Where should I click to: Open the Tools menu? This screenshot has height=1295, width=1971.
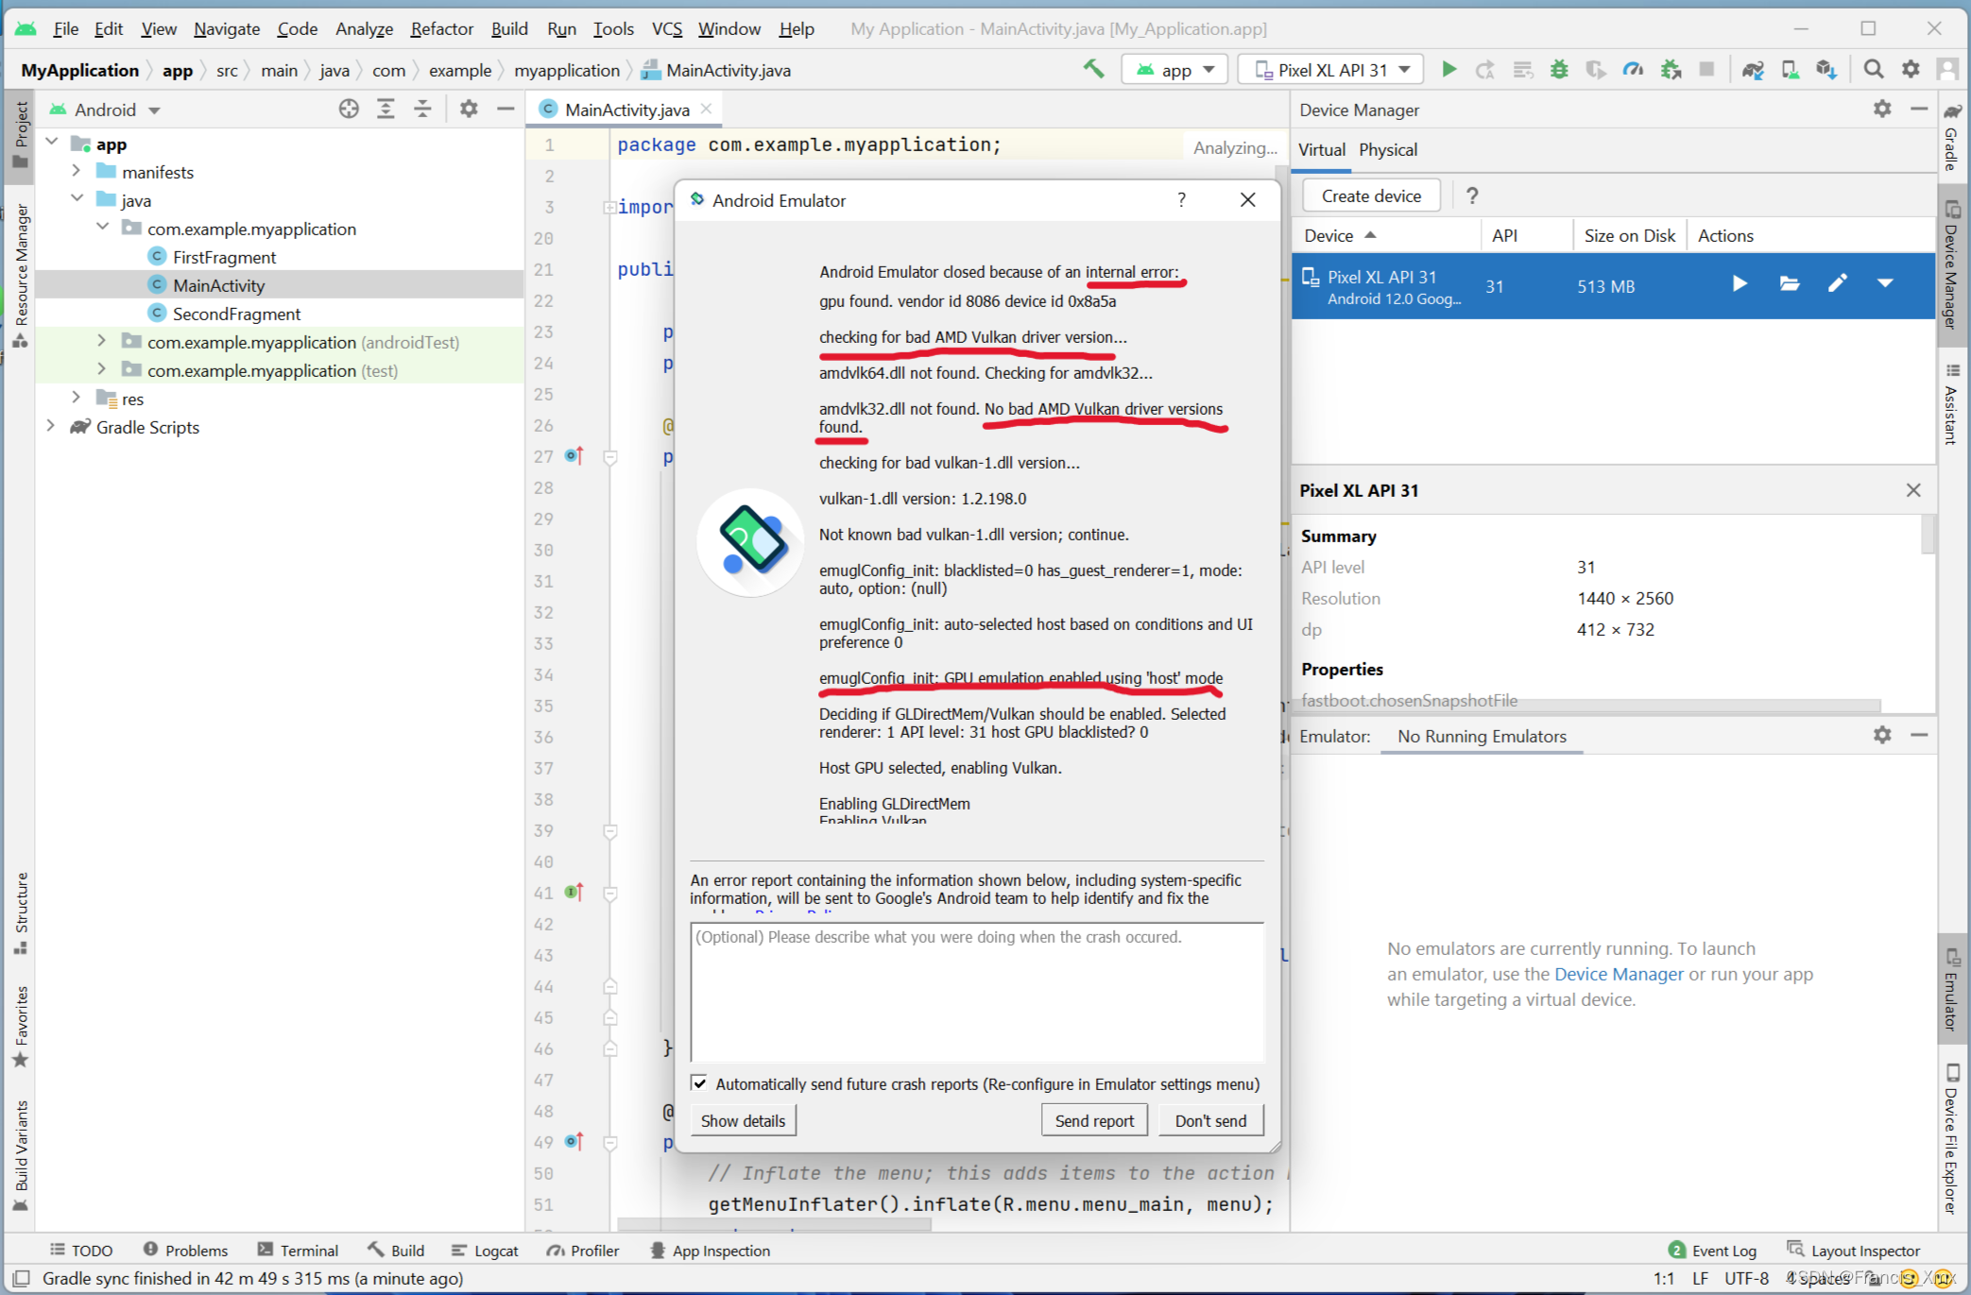[x=613, y=28]
